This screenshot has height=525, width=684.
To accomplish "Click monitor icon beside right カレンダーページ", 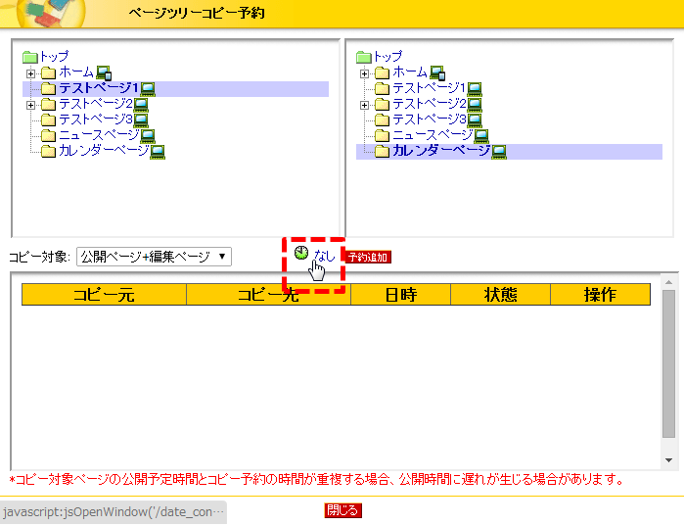I will tap(499, 152).
